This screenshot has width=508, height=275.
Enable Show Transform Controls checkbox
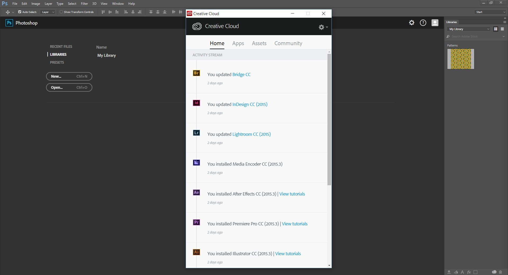(61, 12)
